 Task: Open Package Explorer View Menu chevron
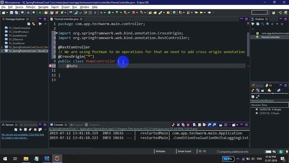point(45,24)
